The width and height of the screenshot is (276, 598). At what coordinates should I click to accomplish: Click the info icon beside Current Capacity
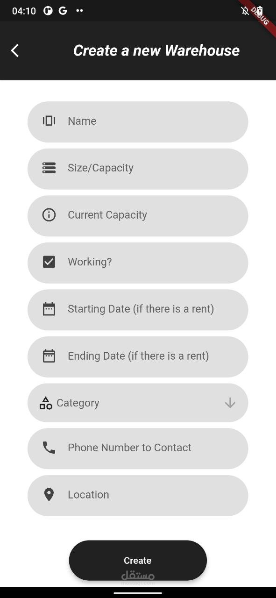[49, 215]
